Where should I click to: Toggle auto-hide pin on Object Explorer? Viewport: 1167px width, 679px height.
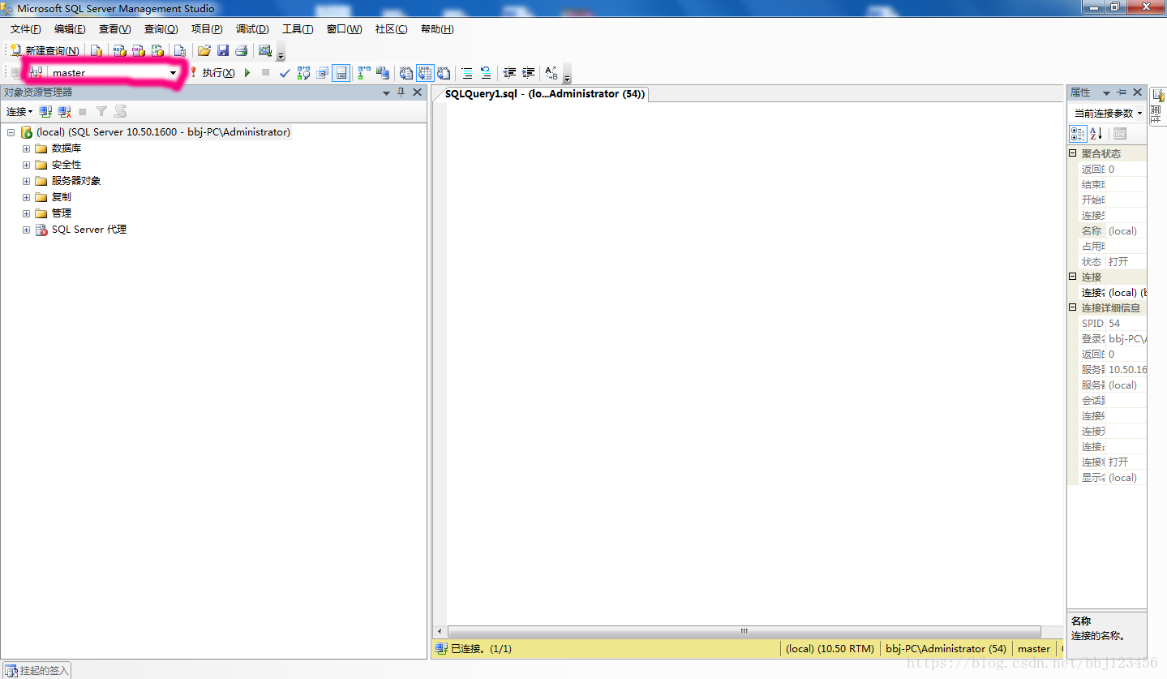tap(401, 92)
